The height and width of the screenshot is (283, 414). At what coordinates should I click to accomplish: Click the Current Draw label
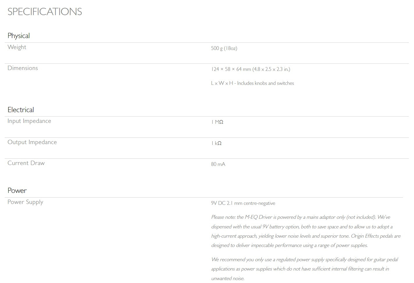[26, 163]
